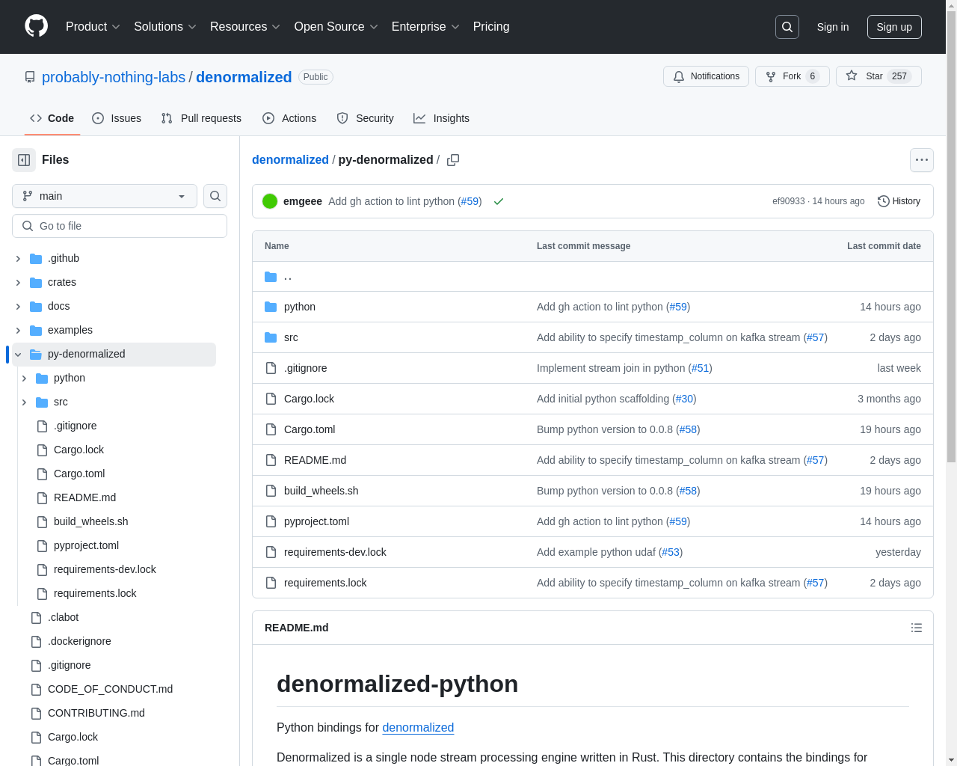
Task: Open requirements-dev.lock in the file table
Action: pos(335,552)
